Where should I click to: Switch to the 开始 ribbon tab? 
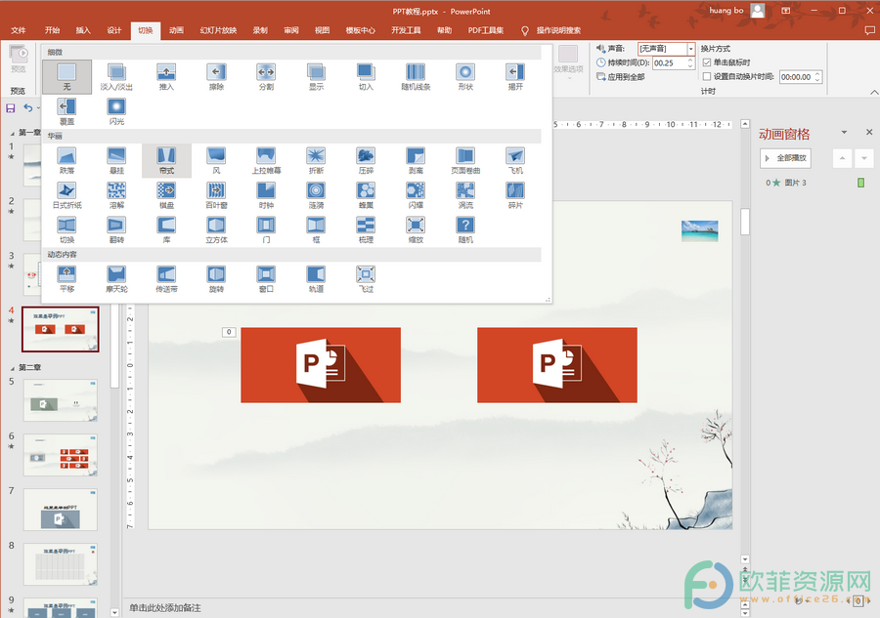coord(52,30)
